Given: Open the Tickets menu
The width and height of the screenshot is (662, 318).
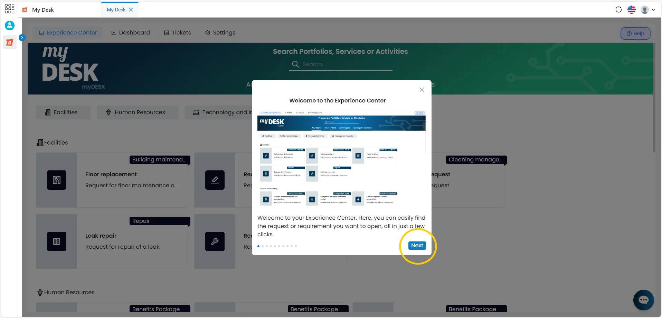Looking at the screenshot, I should (x=178, y=33).
